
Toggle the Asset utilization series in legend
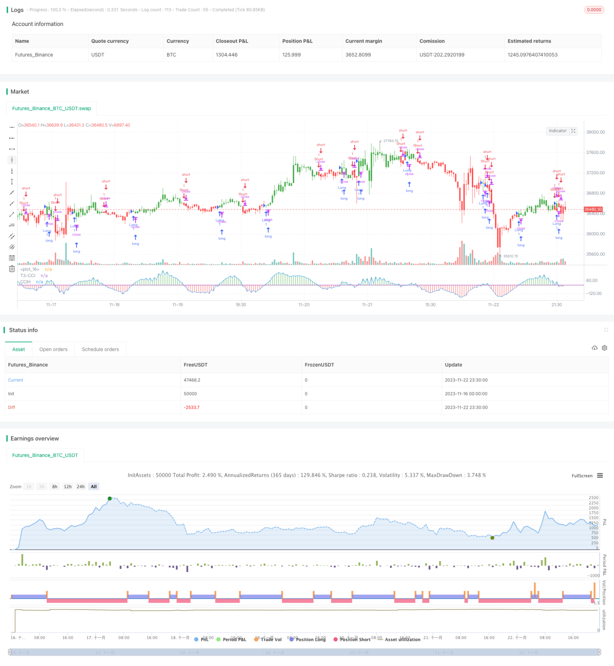(399, 639)
